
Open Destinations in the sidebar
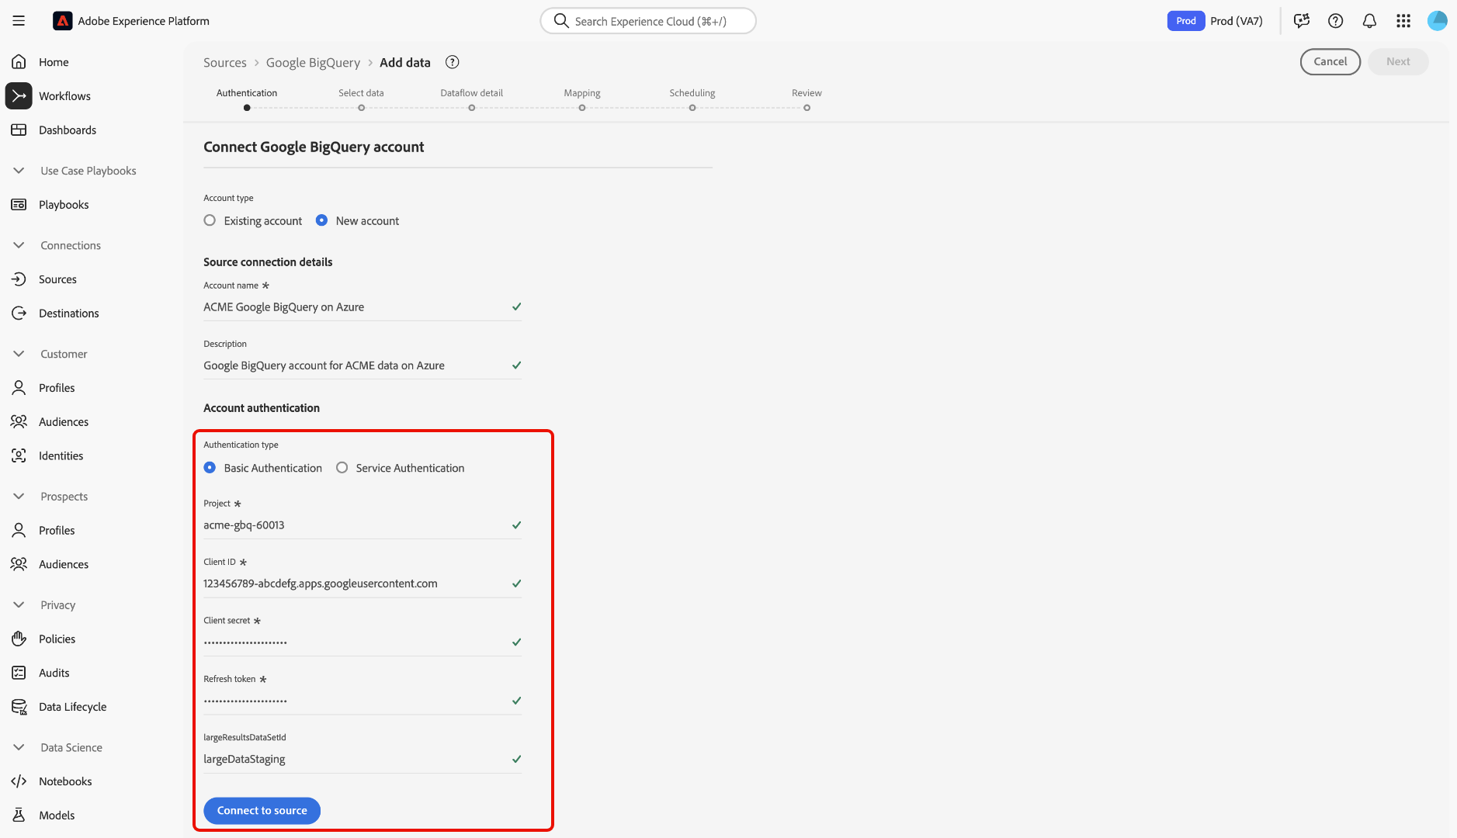(69, 313)
